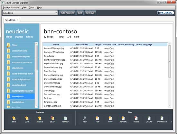Select the bnn-fabrikam container

tap(20, 102)
